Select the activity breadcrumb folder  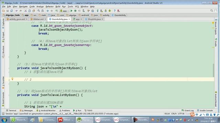coord(105,15)
